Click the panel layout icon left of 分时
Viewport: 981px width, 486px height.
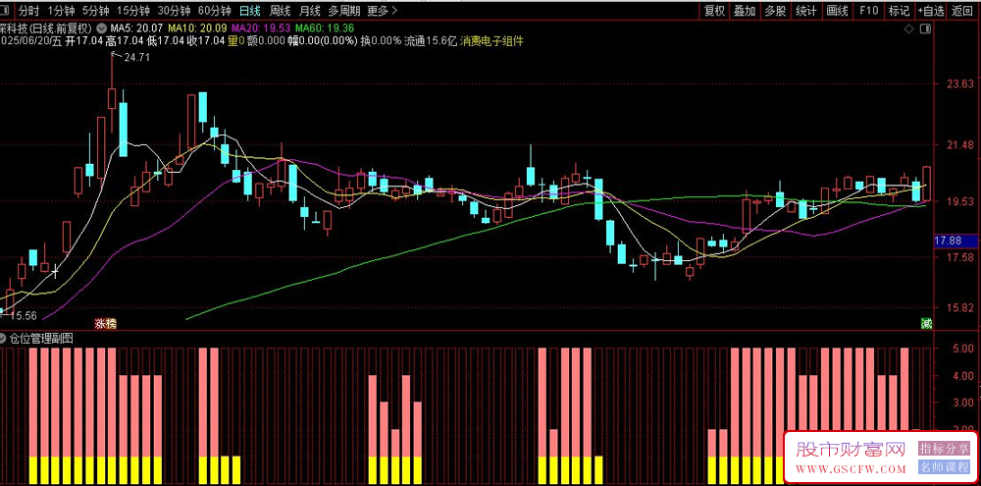click(x=6, y=11)
